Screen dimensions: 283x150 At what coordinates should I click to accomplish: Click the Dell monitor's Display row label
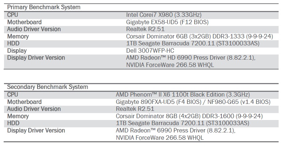click(17, 50)
